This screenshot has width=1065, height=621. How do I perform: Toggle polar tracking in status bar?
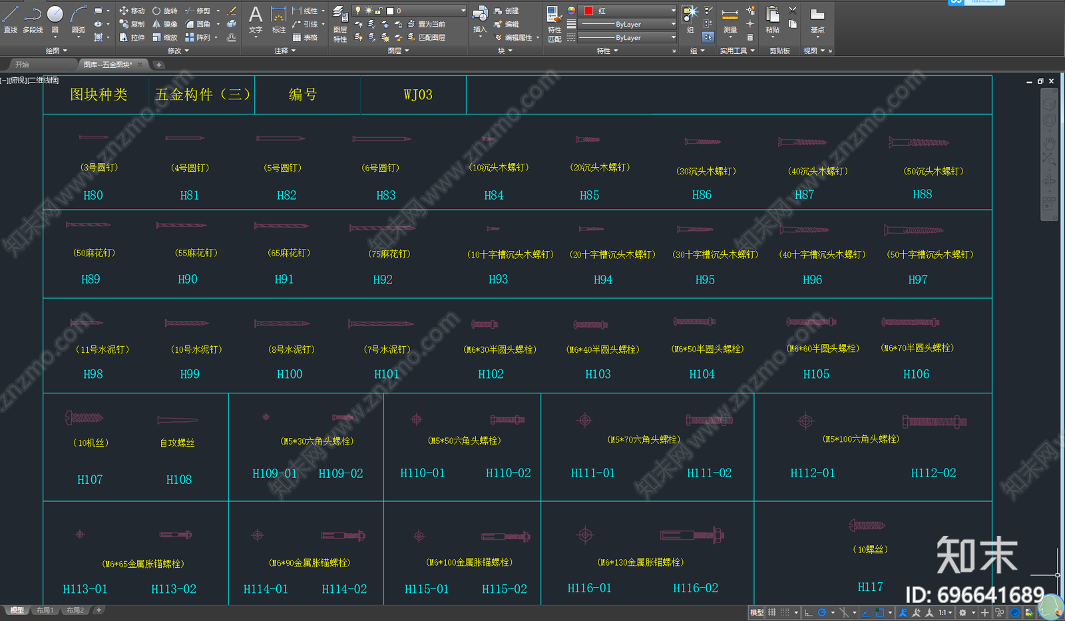823,612
